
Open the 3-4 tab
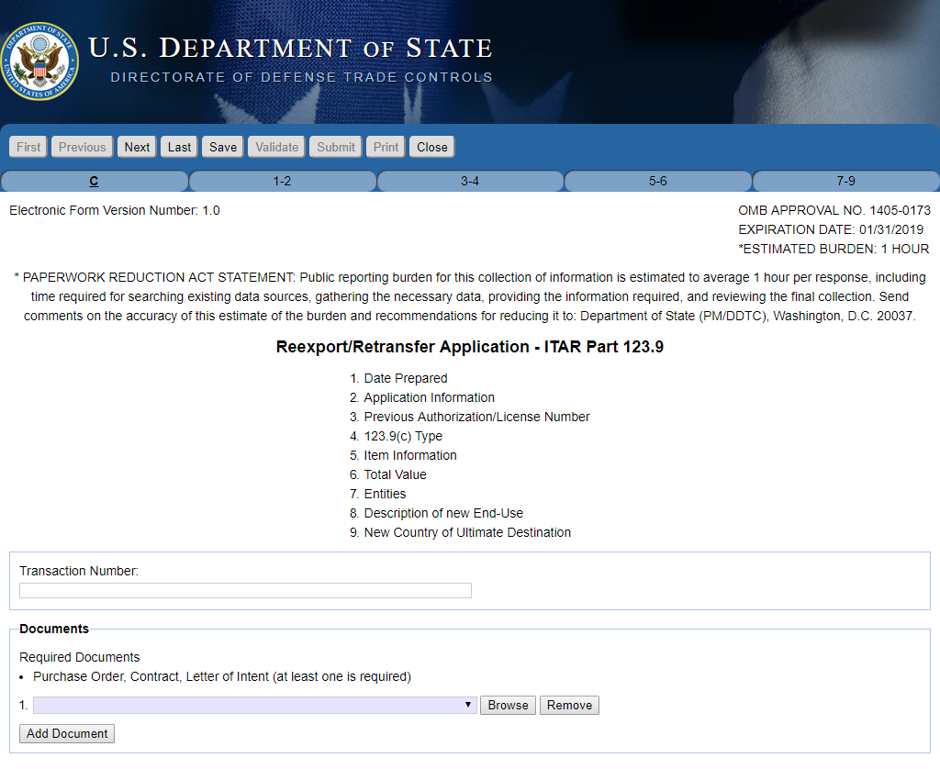[470, 181]
